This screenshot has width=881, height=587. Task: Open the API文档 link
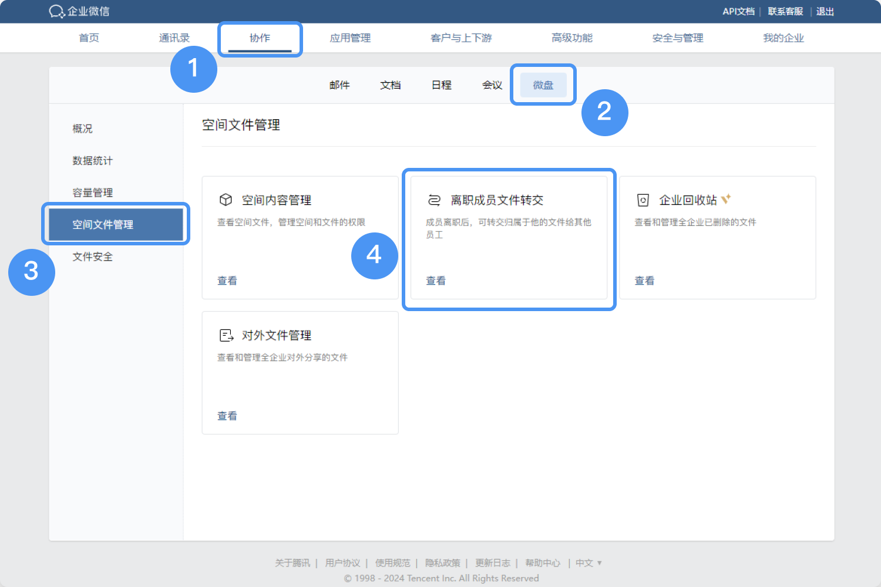[x=738, y=11]
